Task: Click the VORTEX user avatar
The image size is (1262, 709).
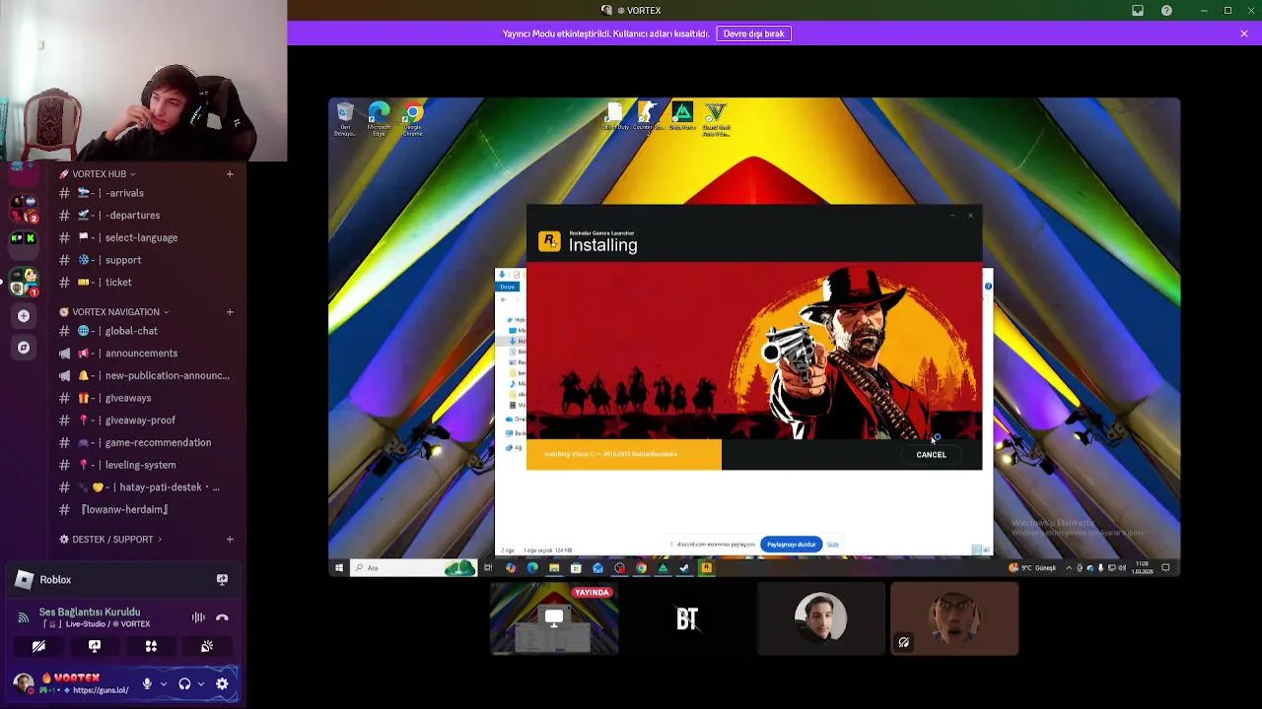Action: click(24, 683)
